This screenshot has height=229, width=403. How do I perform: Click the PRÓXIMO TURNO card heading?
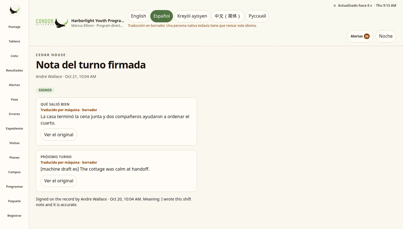click(x=56, y=157)
